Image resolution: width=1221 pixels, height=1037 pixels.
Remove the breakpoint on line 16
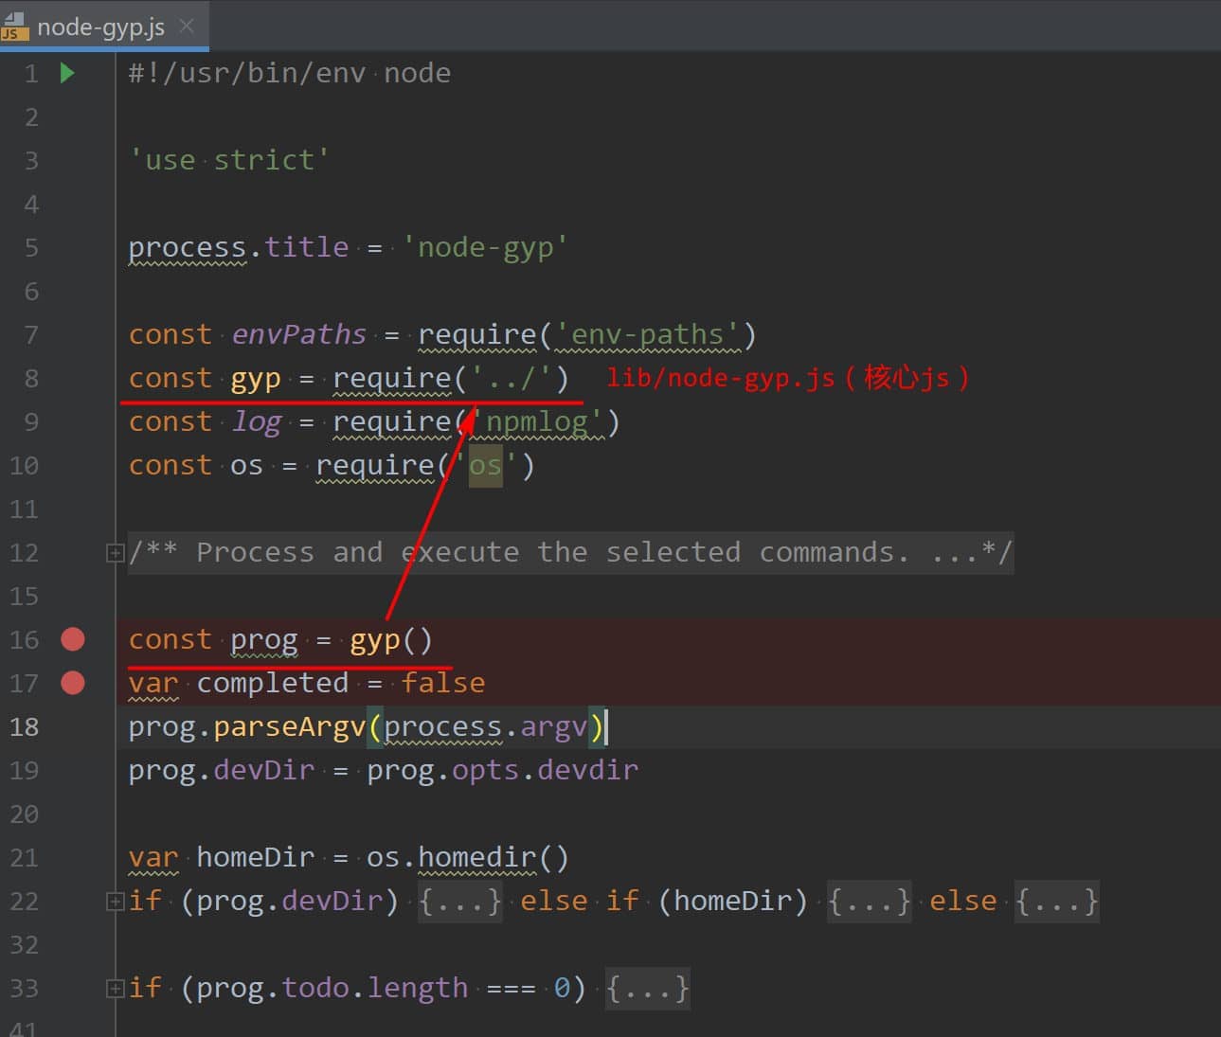click(x=73, y=639)
